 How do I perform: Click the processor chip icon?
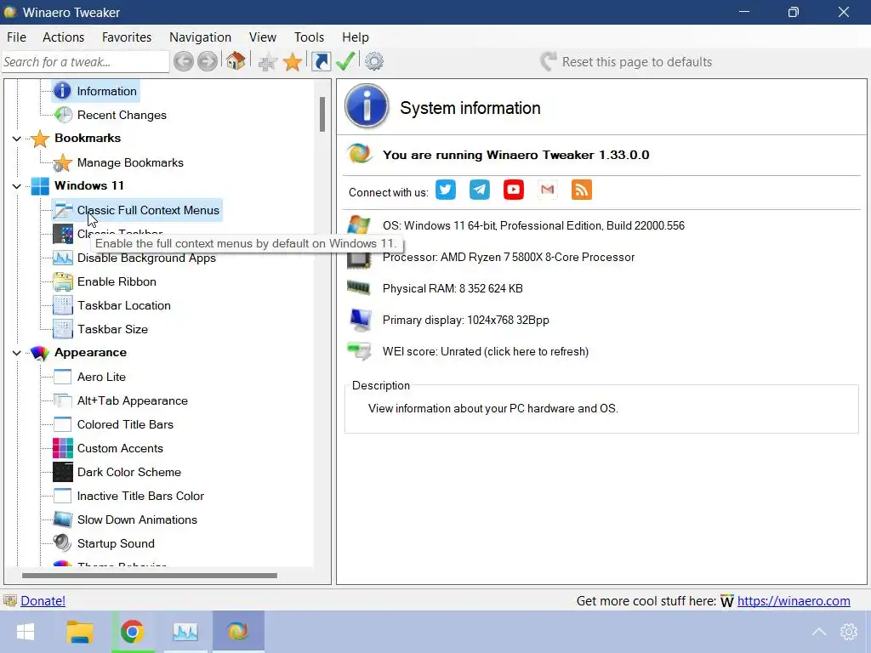point(359,259)
